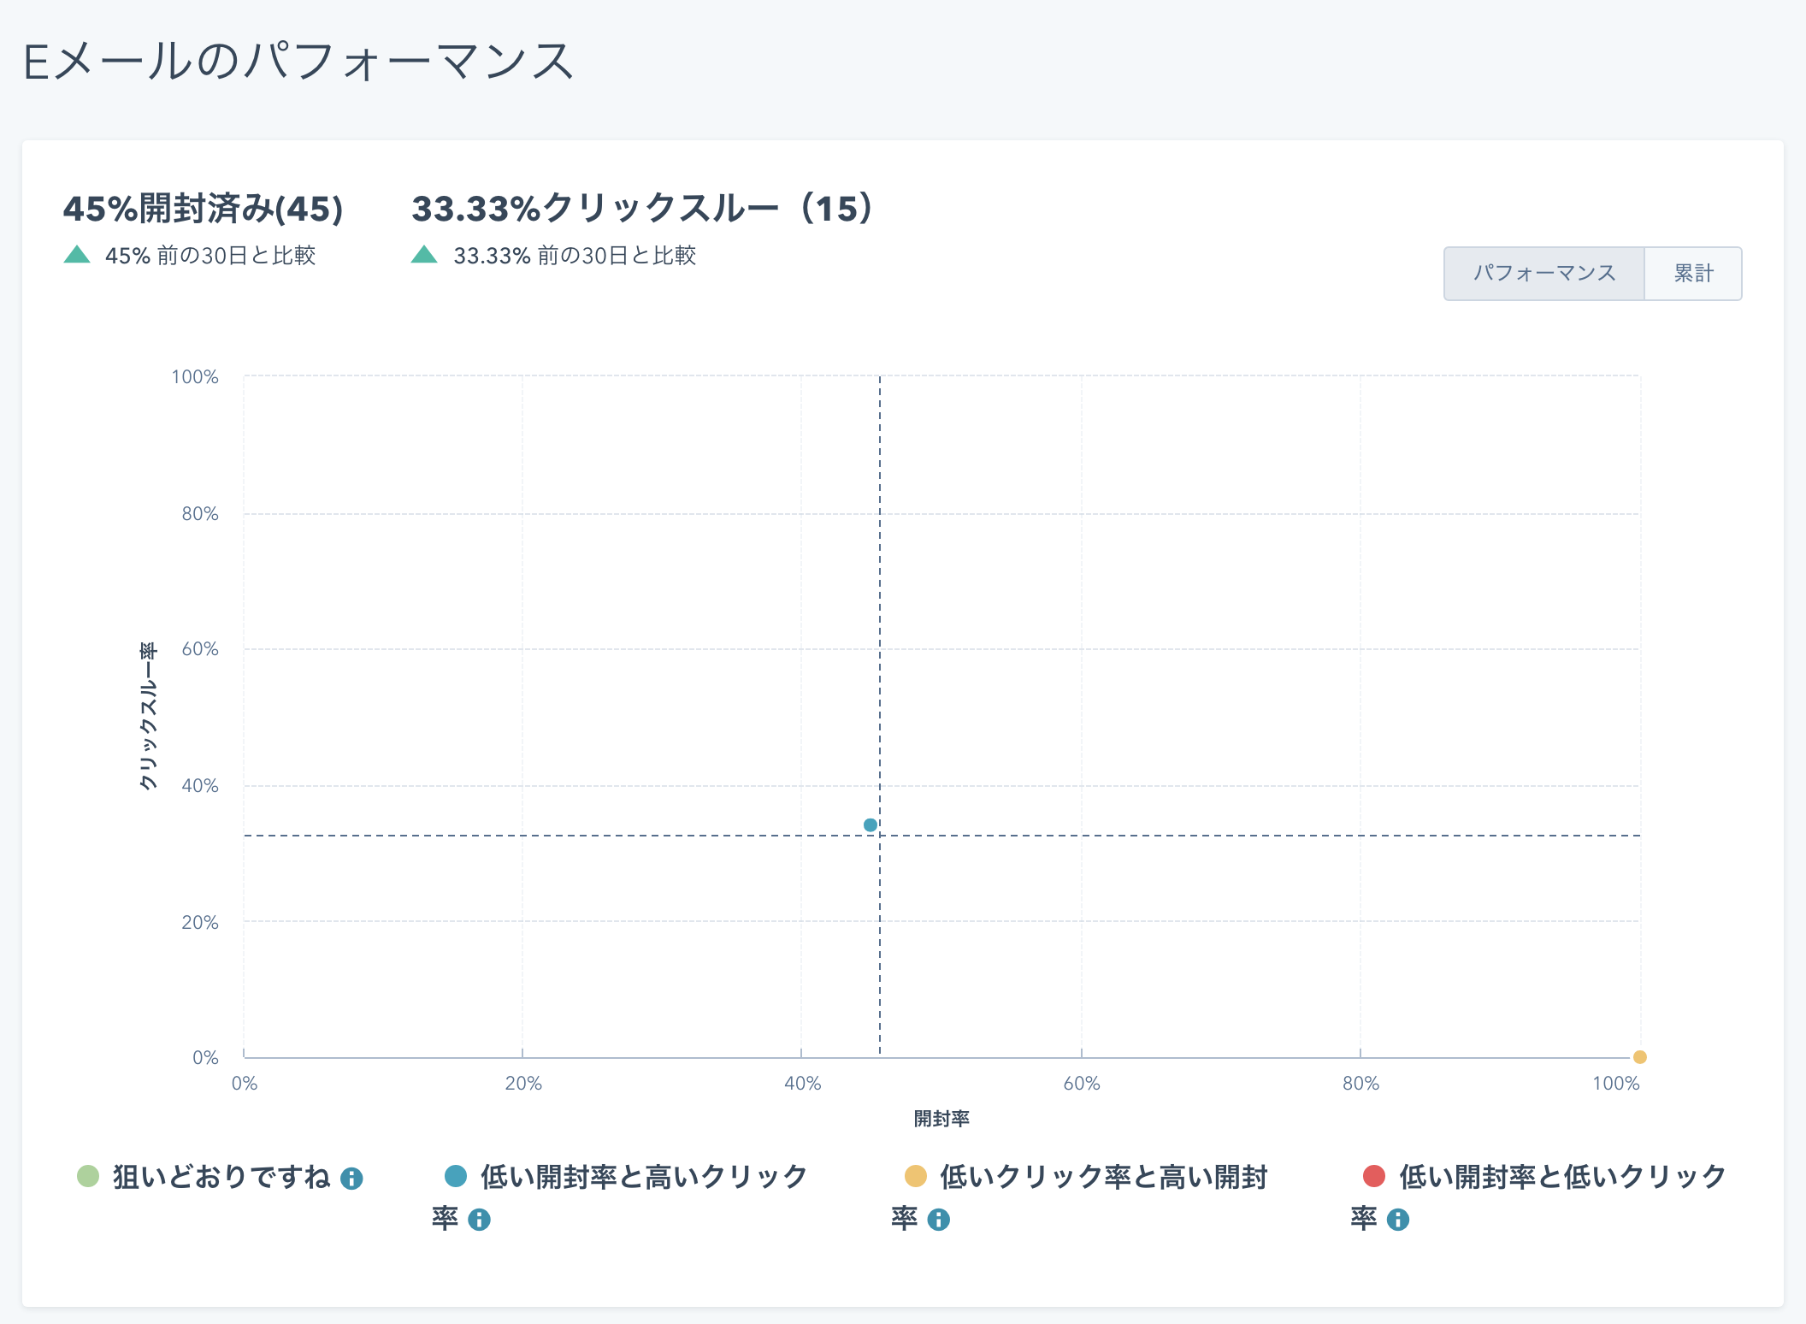Image resolution: width=1806 pixels, height=1324 pixels.
Task: Click info icon for 低い開封率と低いクリック率
Action: (1397, 1220)
